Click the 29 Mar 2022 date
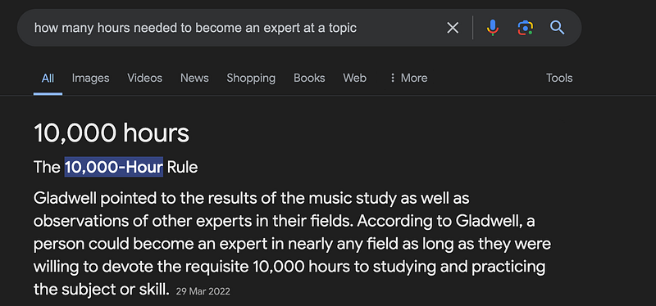 [x=203, y=291]
